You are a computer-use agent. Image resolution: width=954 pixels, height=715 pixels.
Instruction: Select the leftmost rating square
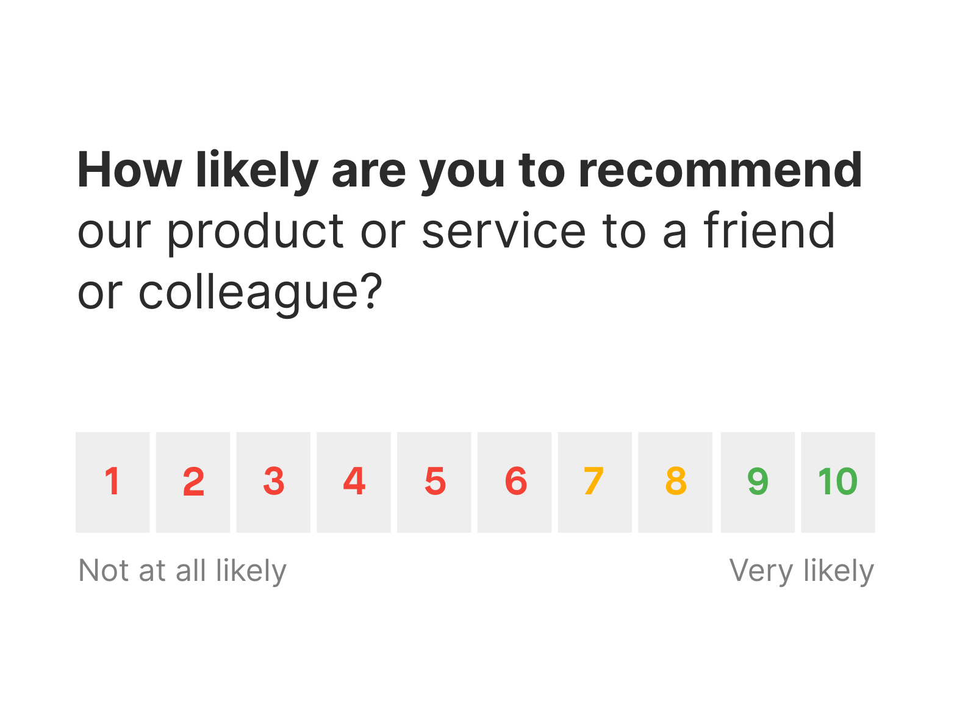[113, 483]
